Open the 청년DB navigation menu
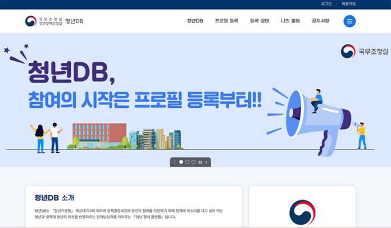The height and width of the screenshot is (228, 391). [195, 21]
